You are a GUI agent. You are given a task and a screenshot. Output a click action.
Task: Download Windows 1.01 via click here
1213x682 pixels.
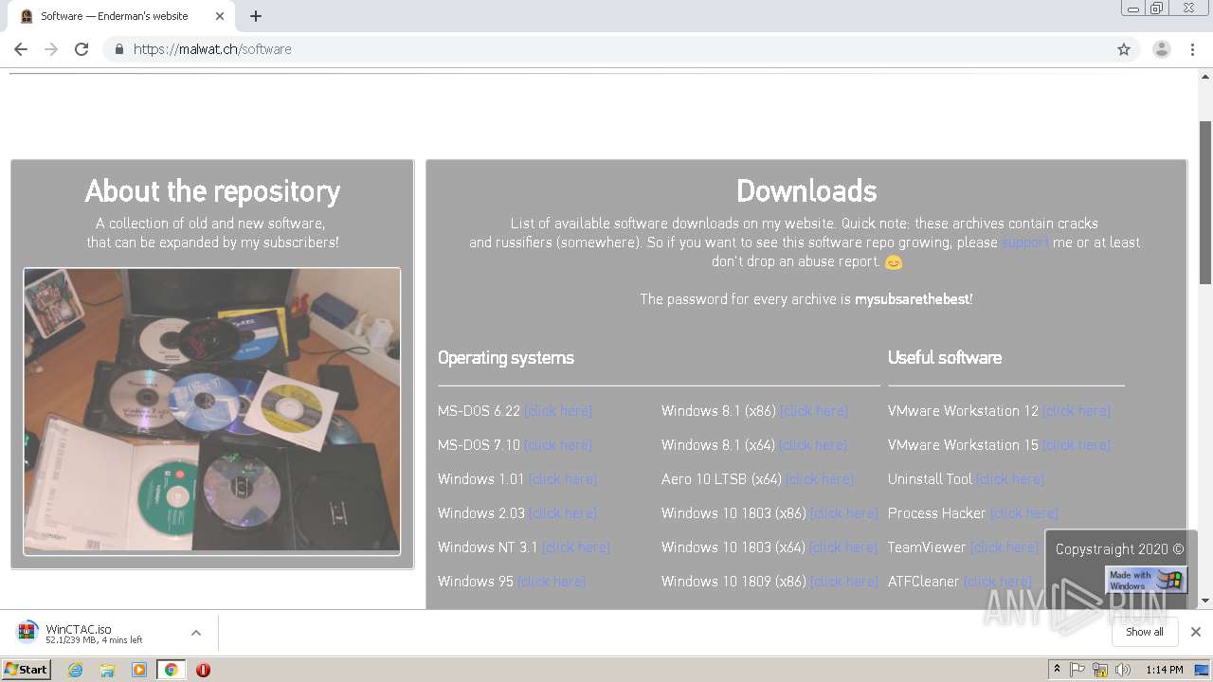click(563, 479)
